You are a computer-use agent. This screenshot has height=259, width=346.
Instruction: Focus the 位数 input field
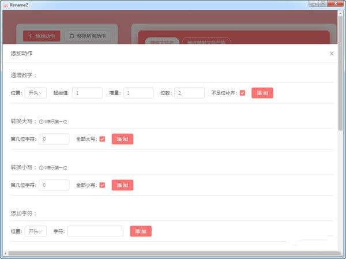pyautogui.click(x=189, y=93)
